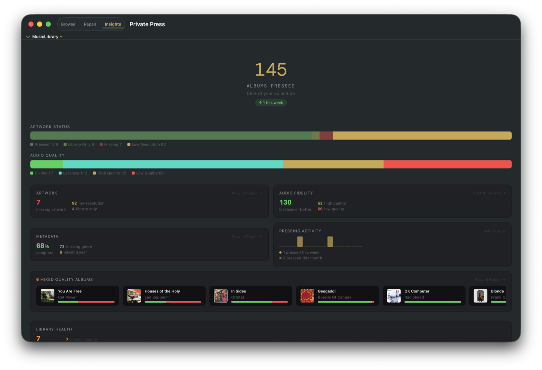
Task: Click the Lossless 113 legend dot
Action: (60, 173)
